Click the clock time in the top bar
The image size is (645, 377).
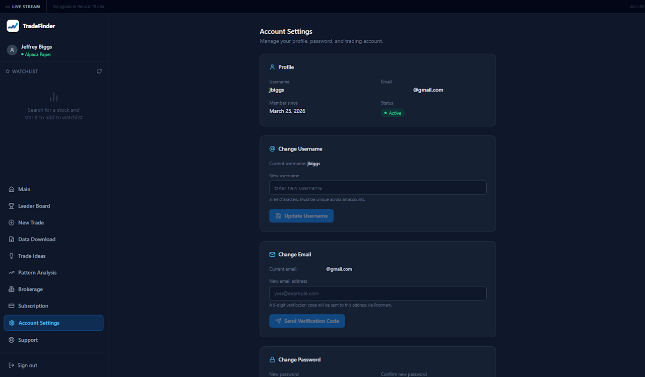(636, 7)
